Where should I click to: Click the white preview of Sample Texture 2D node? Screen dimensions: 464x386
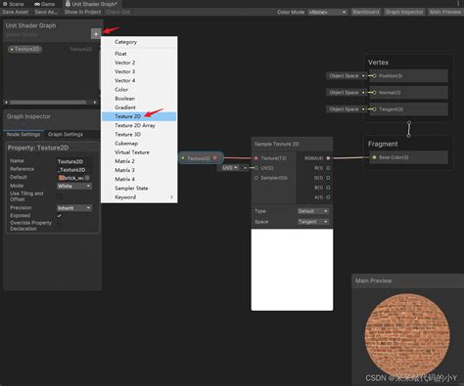tap(292, 270)
